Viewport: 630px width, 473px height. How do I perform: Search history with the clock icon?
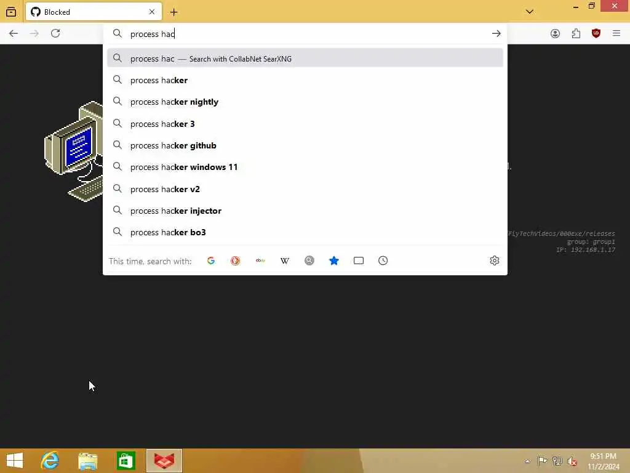click(383, 261)
